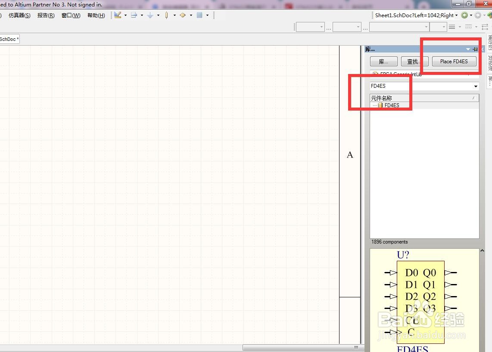The image size is (492, 352).
Task: Click the digital devices resistor icon
Action: pos(167,15)
